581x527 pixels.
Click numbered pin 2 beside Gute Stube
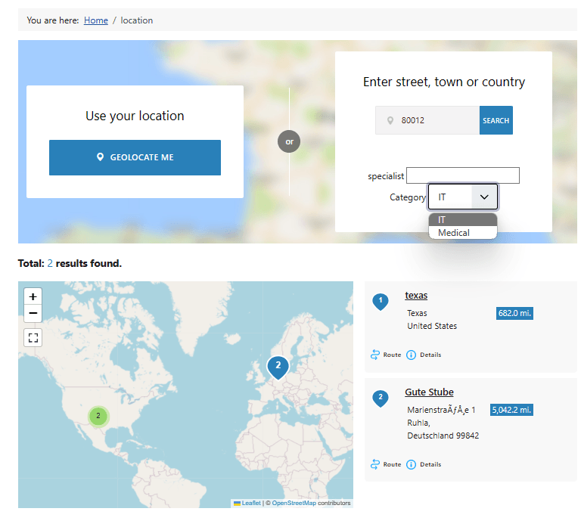[x=381, y=398]
